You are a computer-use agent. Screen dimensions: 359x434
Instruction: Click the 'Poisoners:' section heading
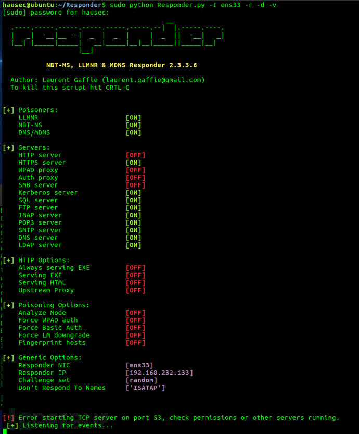pos(38,110)
